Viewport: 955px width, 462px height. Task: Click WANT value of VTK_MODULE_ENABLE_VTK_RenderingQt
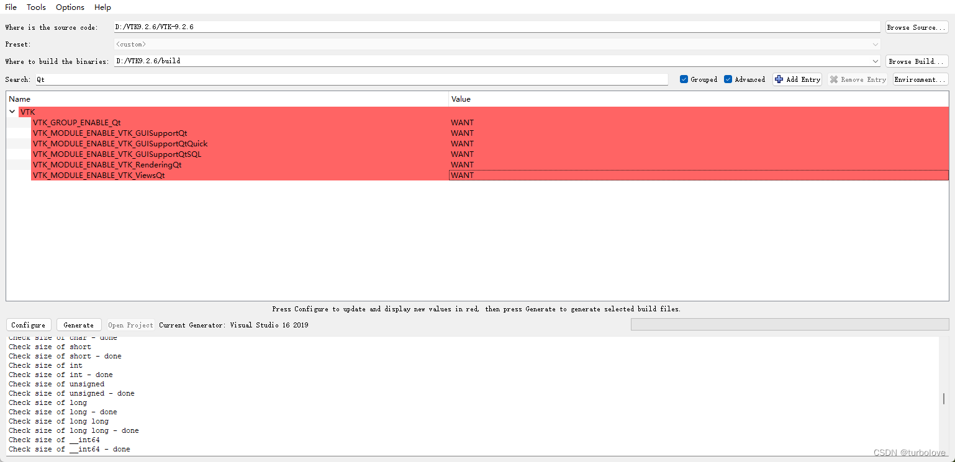click(462, 164)
